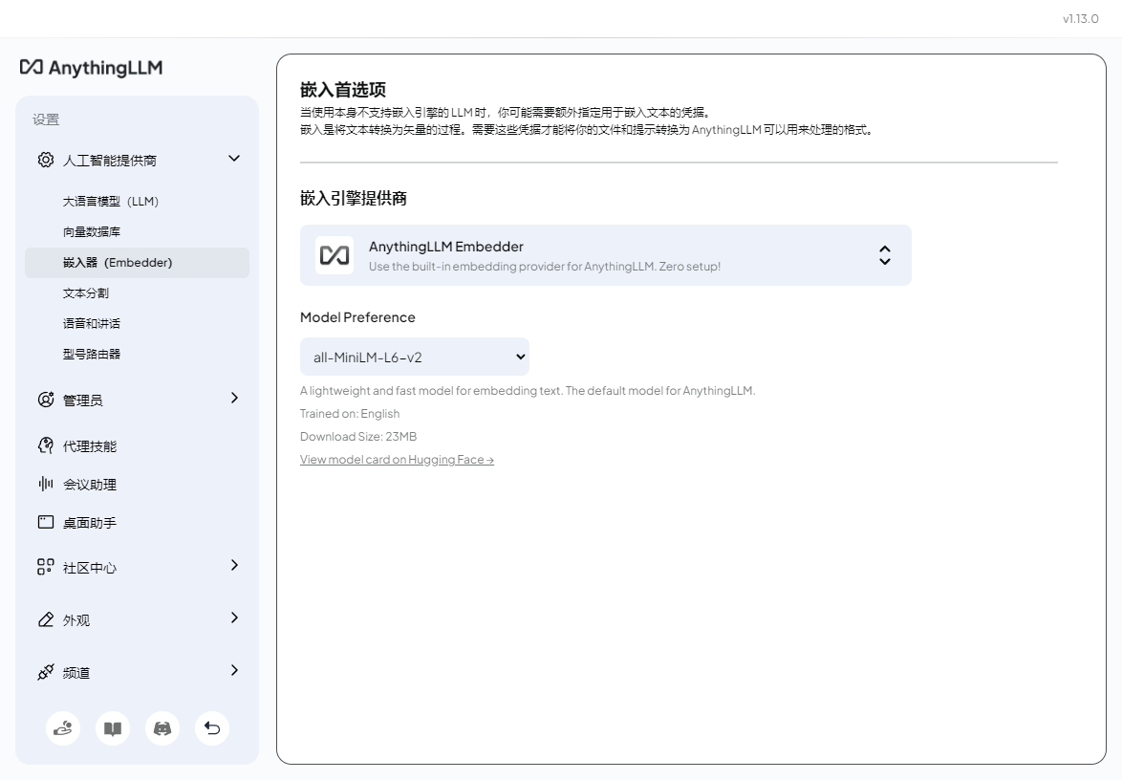Click the Model Preference label
This screenshot has height=780, width=1122.
pyautogui.click(x=357, y=317)
